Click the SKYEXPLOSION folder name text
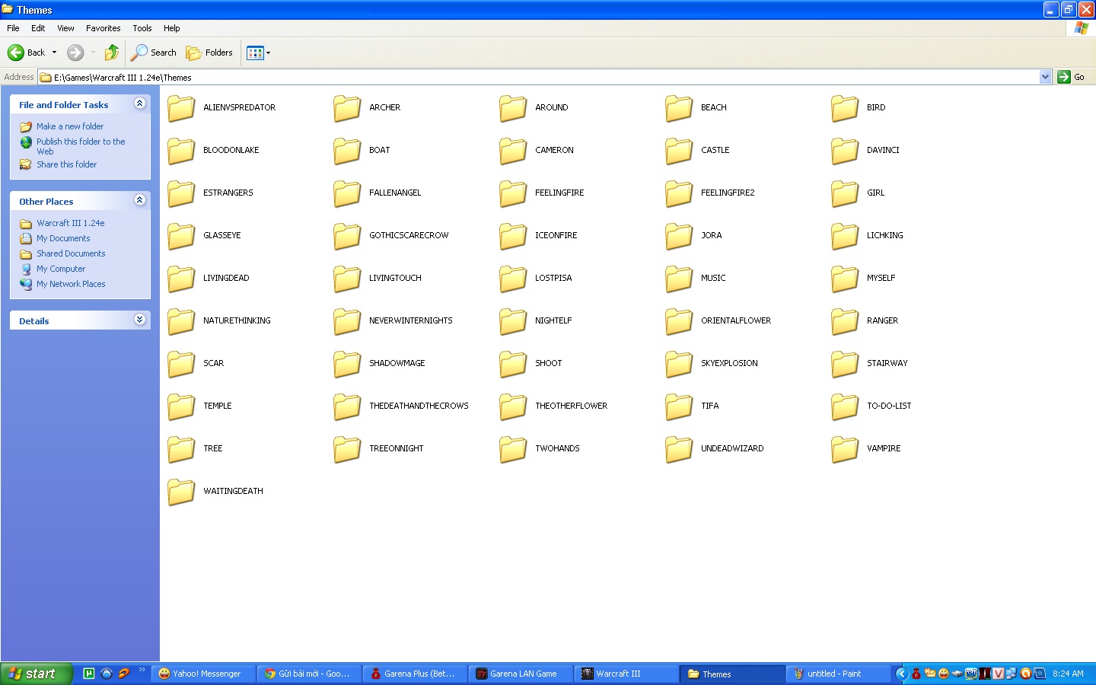 pyautogui.click(x=729, y=364)
